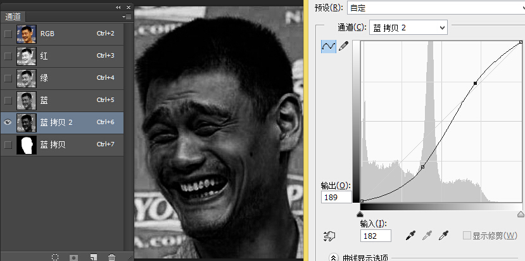This screenshot has width=525, height=261.
Task: Click the 蓝 拷贝 2 channel thumbnail
Action: (27, 122)
